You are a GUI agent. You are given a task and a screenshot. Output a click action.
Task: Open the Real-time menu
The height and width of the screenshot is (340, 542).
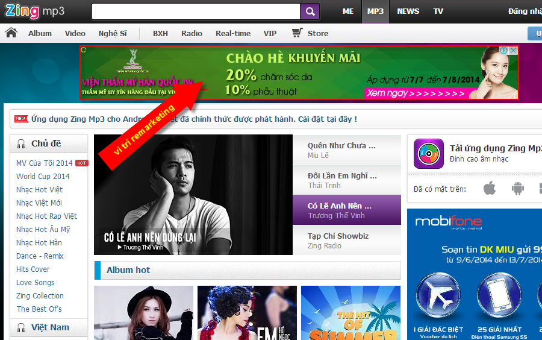(x=233, y=34)
